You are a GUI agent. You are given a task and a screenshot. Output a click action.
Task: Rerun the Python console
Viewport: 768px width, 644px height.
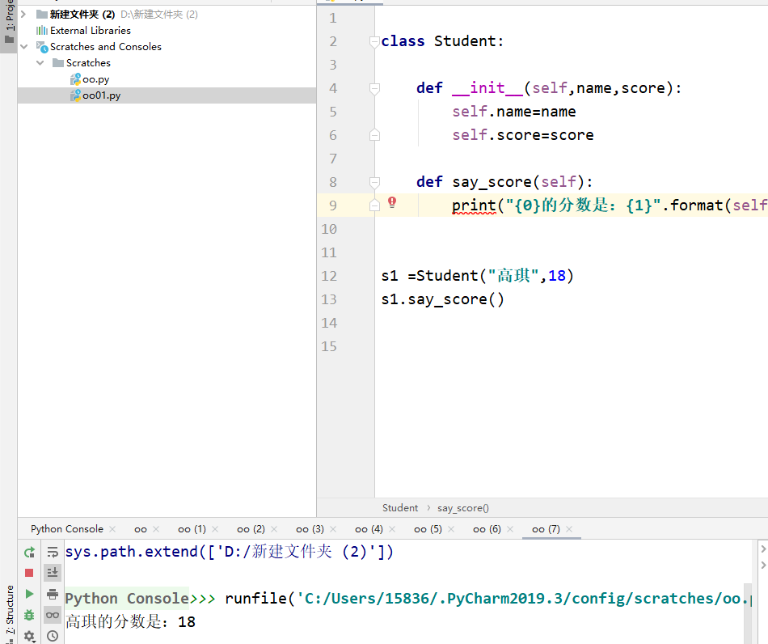coord(29,553)
